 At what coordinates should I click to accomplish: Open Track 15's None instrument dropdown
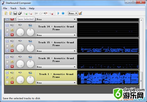(56, 51)
